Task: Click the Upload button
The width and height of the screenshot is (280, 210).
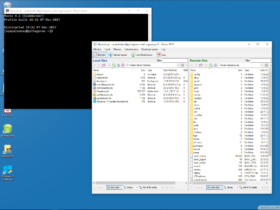Action: point(98,187)
